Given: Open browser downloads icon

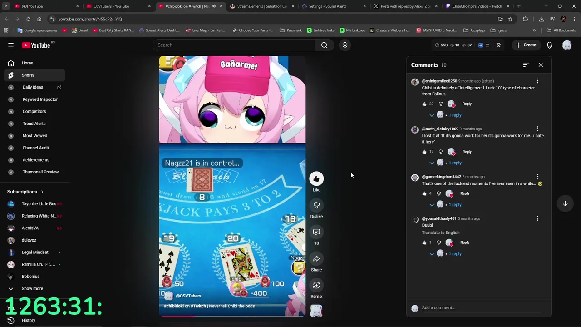Looking at the screenshot, I should (542, 19).
